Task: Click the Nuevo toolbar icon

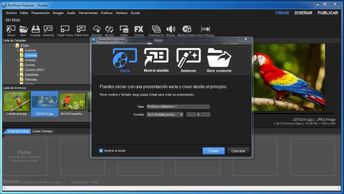Action: (11, 31)
